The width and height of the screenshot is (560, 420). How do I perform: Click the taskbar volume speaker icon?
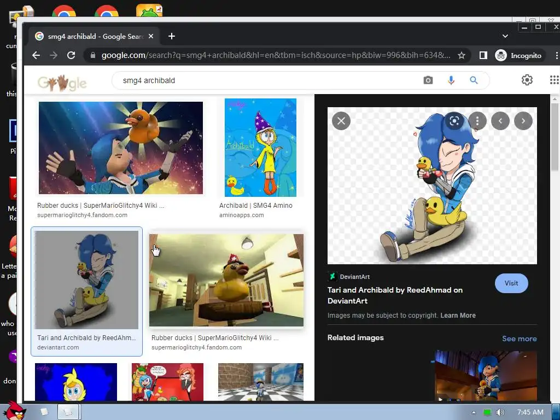[x=500, y=412]
